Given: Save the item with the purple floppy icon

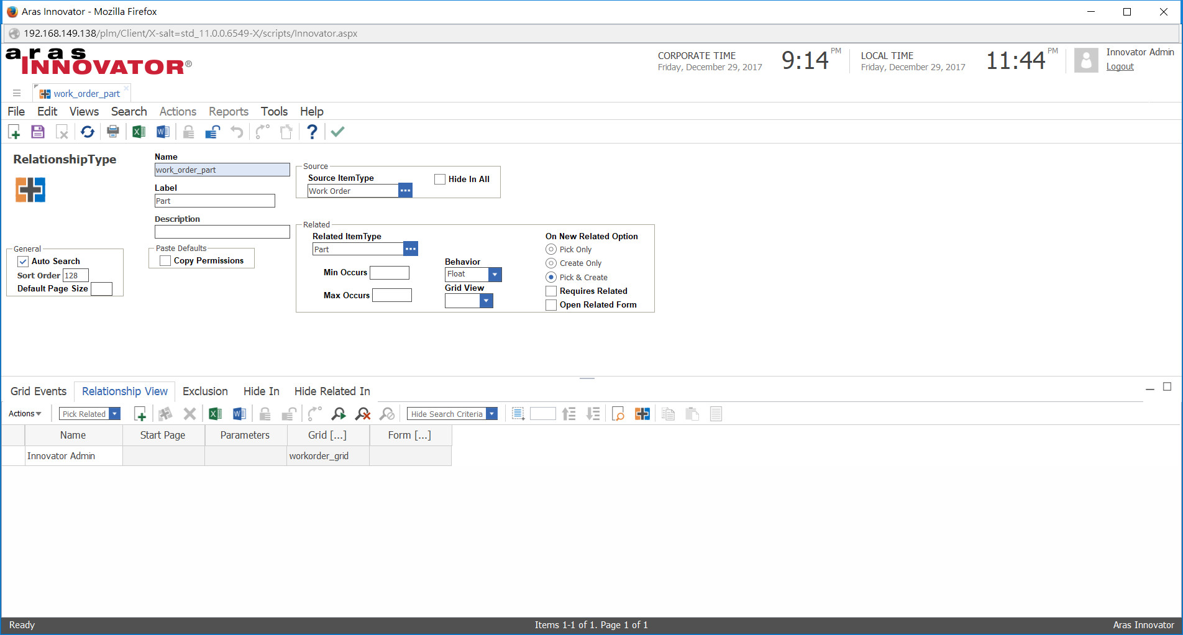Looking at the screenshot, I should click(x=38, y=132).
